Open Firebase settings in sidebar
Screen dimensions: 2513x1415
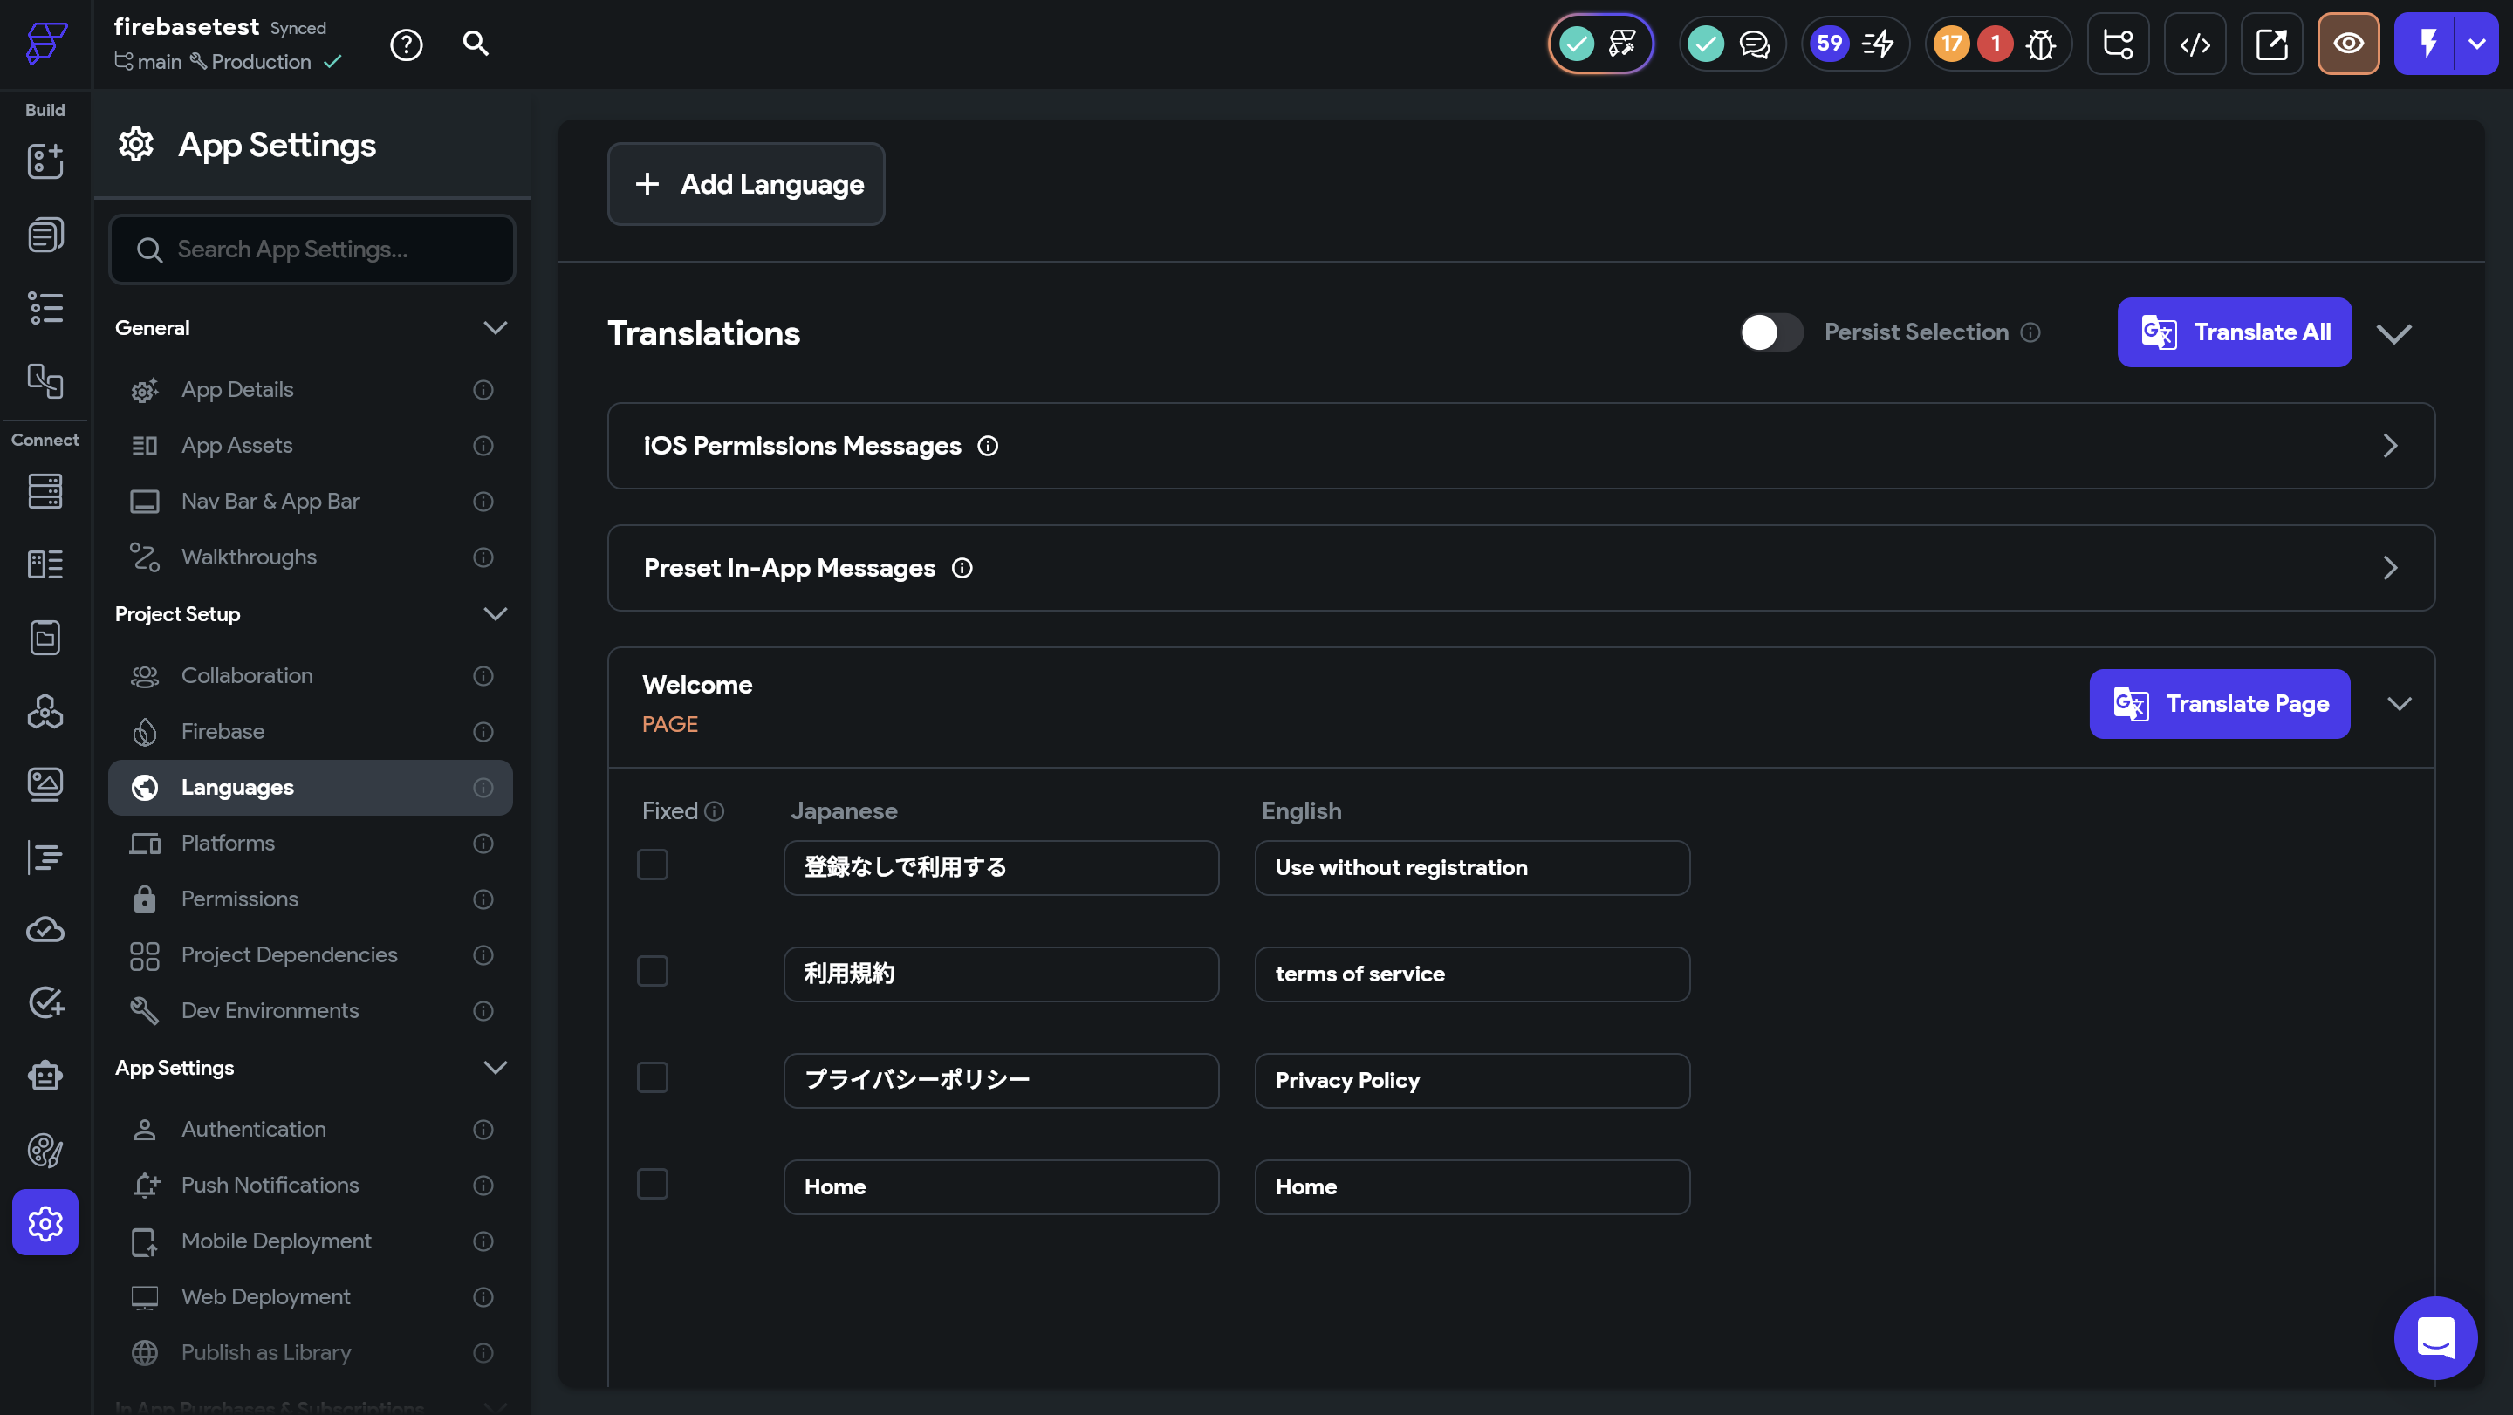point(223,731)
